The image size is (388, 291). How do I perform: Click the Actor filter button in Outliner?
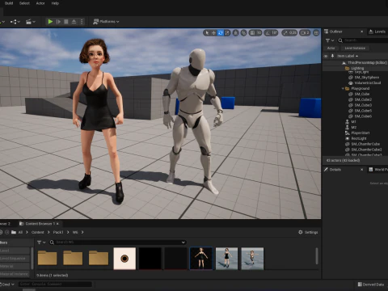(331, 48)
